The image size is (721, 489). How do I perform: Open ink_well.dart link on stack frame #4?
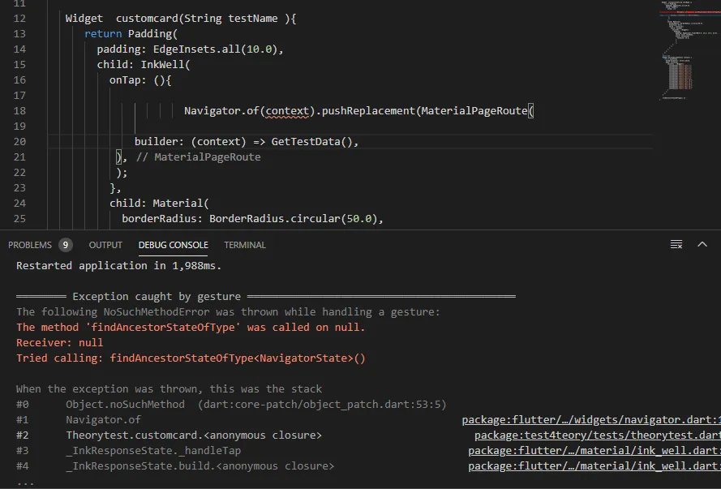pos(594,466)
